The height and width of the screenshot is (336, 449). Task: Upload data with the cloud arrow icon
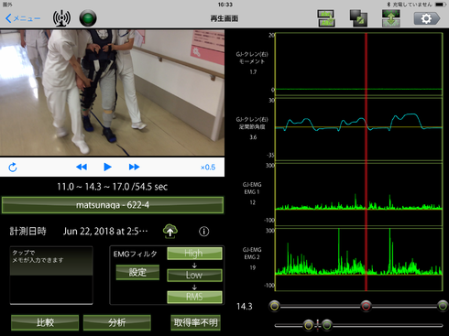(170, 232)
